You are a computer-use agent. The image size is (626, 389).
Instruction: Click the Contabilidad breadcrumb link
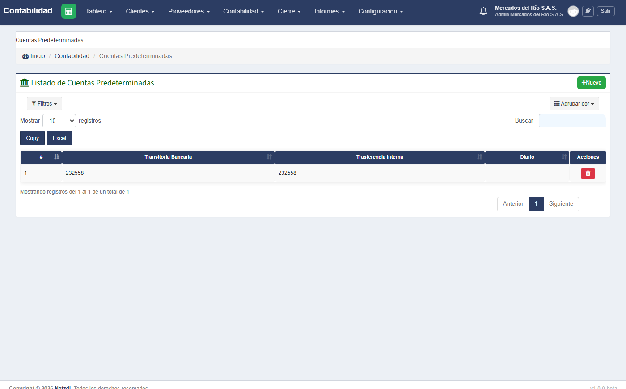point(72,56)
